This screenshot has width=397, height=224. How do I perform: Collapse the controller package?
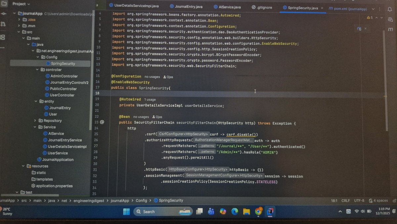click(x=37, y=70)
